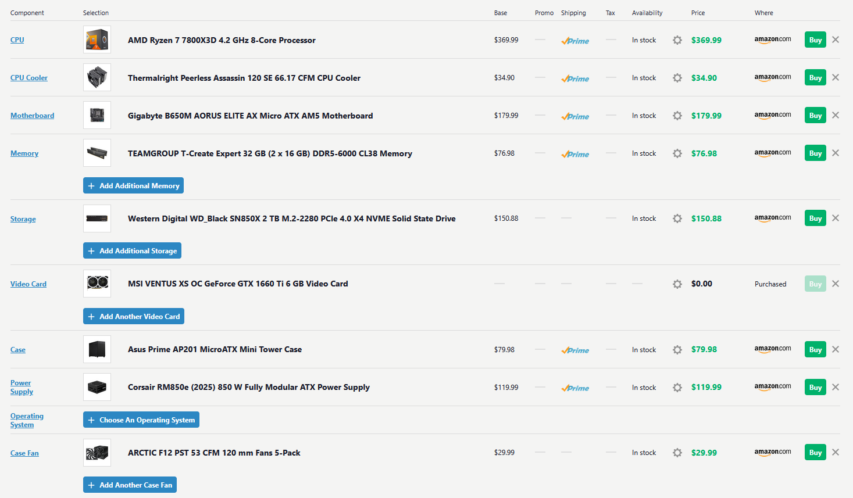The height and width of the screenshot is (498, 853).
Task: Click the $150.88 storage price
Action: (x=706, y=218)
